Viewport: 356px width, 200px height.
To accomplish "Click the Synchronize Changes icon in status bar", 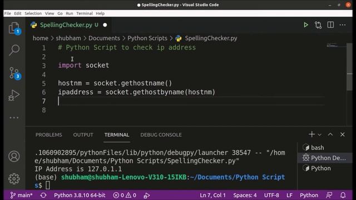I will 43,195.
